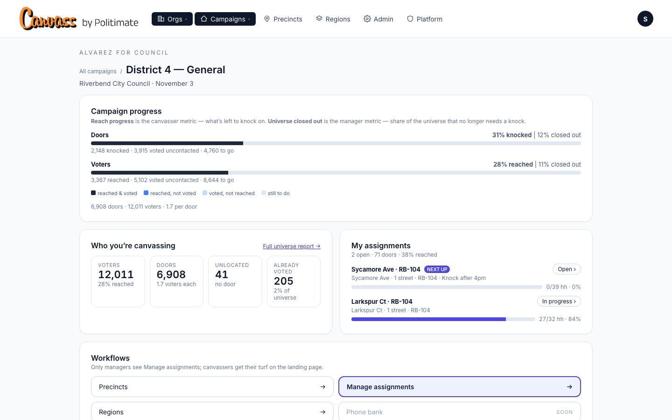Click the Canvass logo
The width and height of the screenshot is (672, 420).
tap(48, 19)
